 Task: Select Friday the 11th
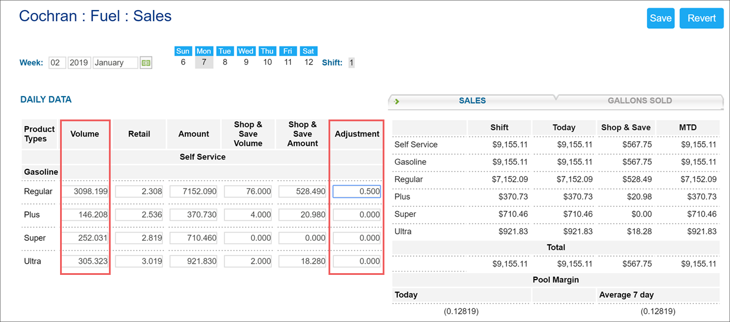click(288, 57)
